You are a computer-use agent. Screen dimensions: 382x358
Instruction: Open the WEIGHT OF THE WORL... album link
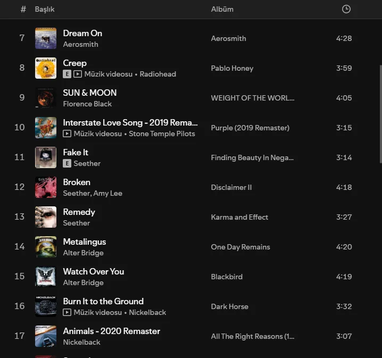pyautogui.click(x=253, y=98)
